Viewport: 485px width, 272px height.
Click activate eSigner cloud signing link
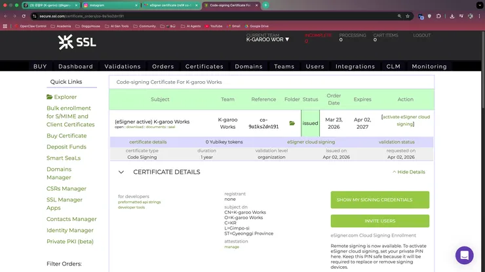pos(406,120)
